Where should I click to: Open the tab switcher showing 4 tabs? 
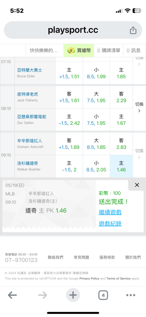(x=103, y=295)
